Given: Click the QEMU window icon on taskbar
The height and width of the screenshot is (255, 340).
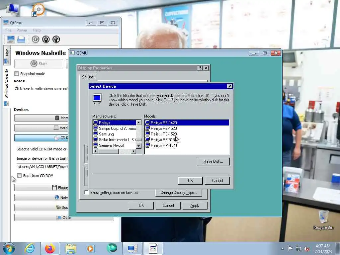Looking at the screenshot, I should point(153,248).
